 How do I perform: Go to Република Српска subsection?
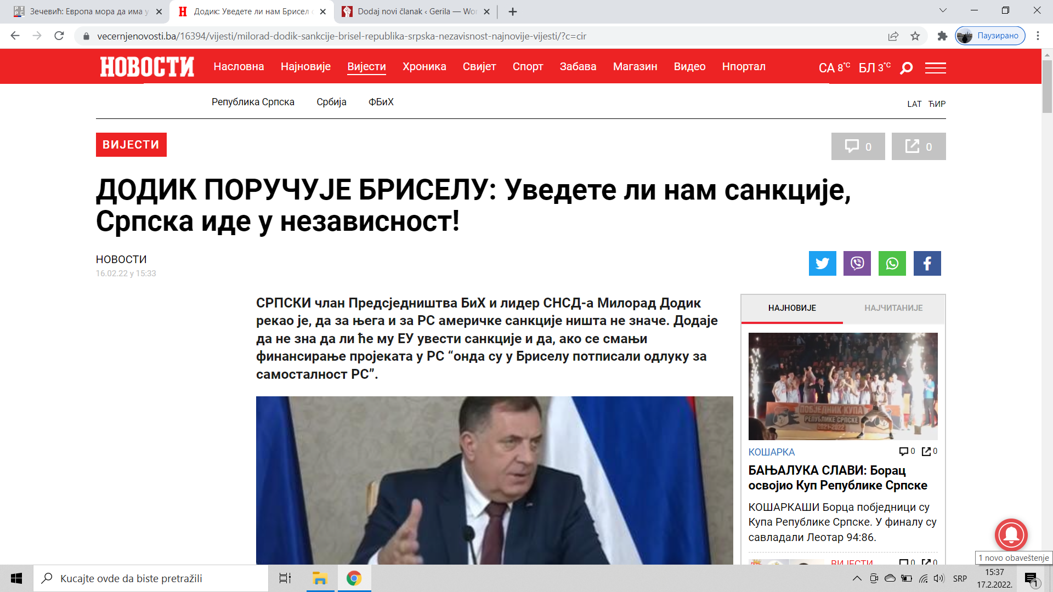(253, 102)
